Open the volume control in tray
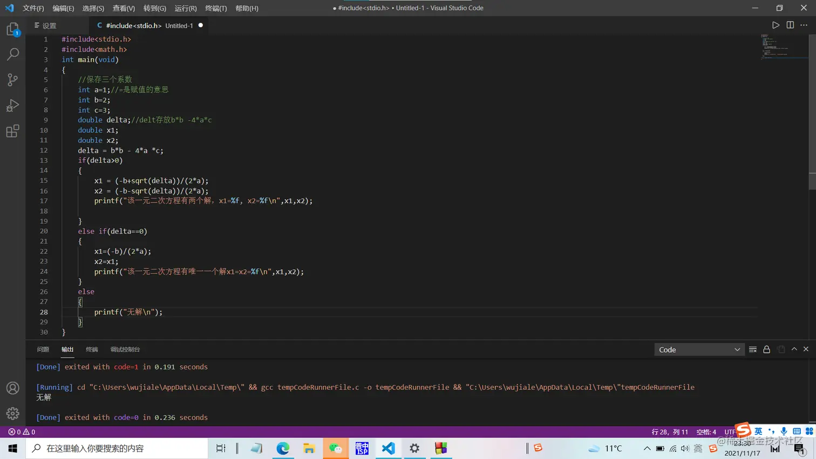Viewport: 816px width, 459px height. click(685, 448)
